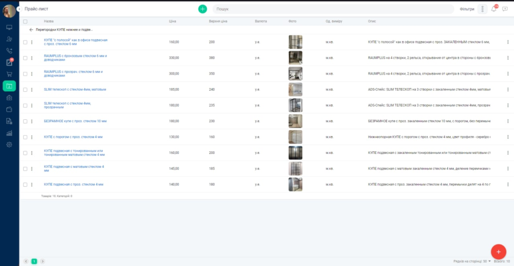This screenshot has height=266, width=514.
Task: Open the wallet section in sidebar
Action: click(9, 109)
